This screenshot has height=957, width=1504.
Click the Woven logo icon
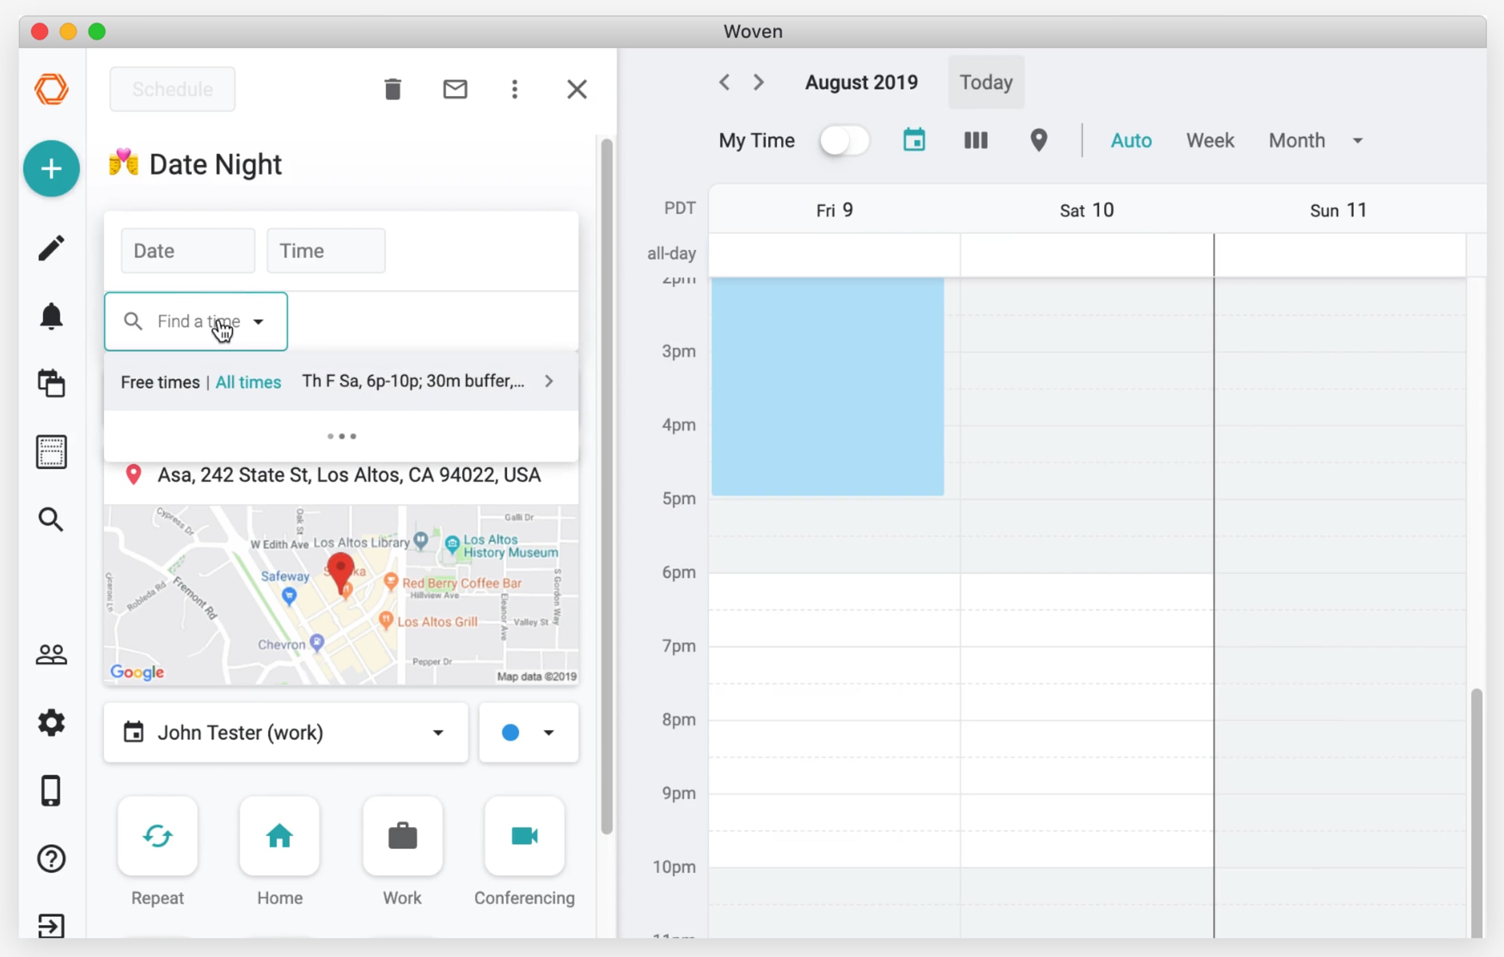coord(51,89)
